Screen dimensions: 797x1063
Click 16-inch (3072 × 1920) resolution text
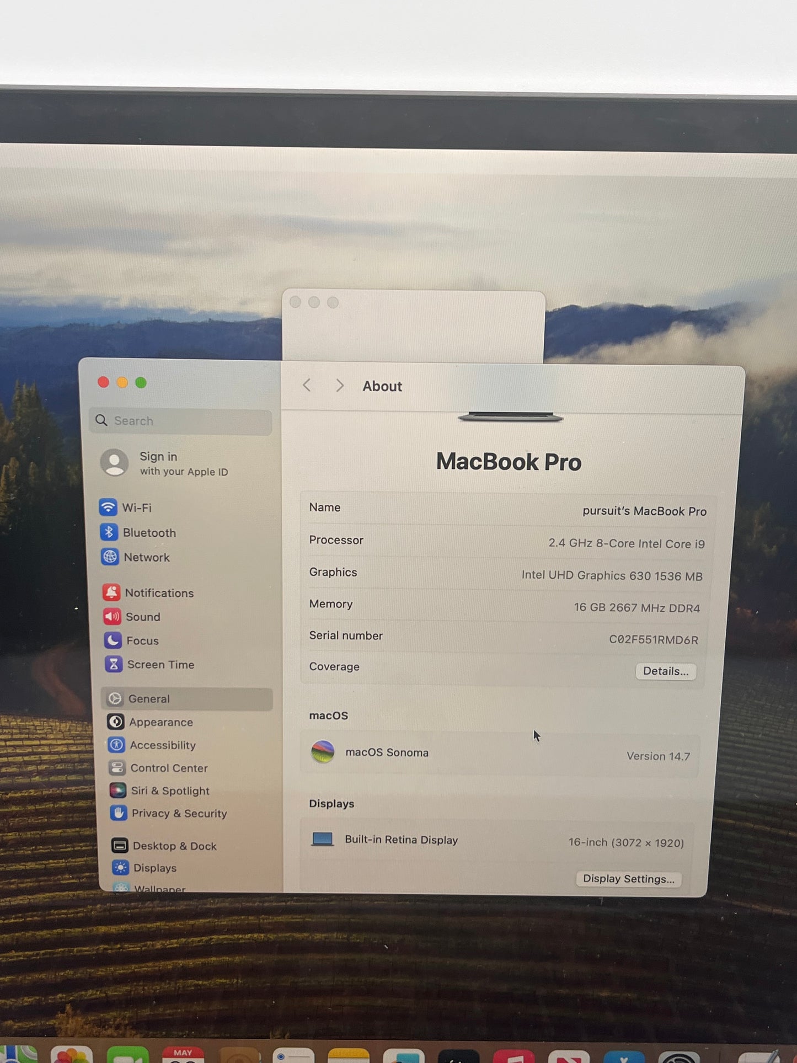click(627, 843)
